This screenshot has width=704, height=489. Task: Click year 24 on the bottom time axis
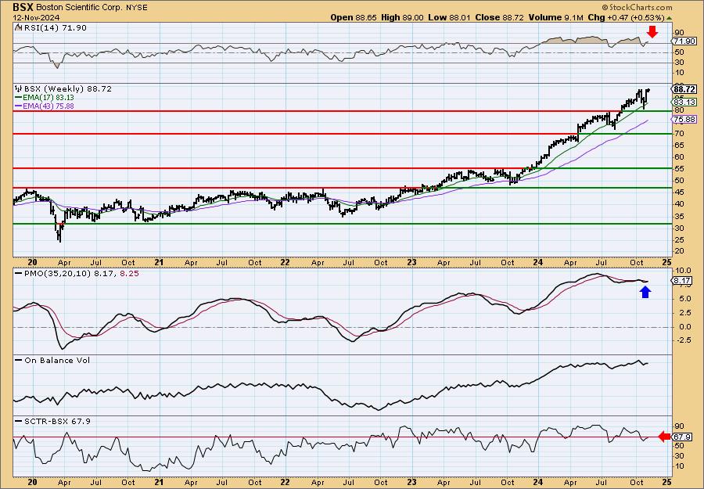[538, 483]
